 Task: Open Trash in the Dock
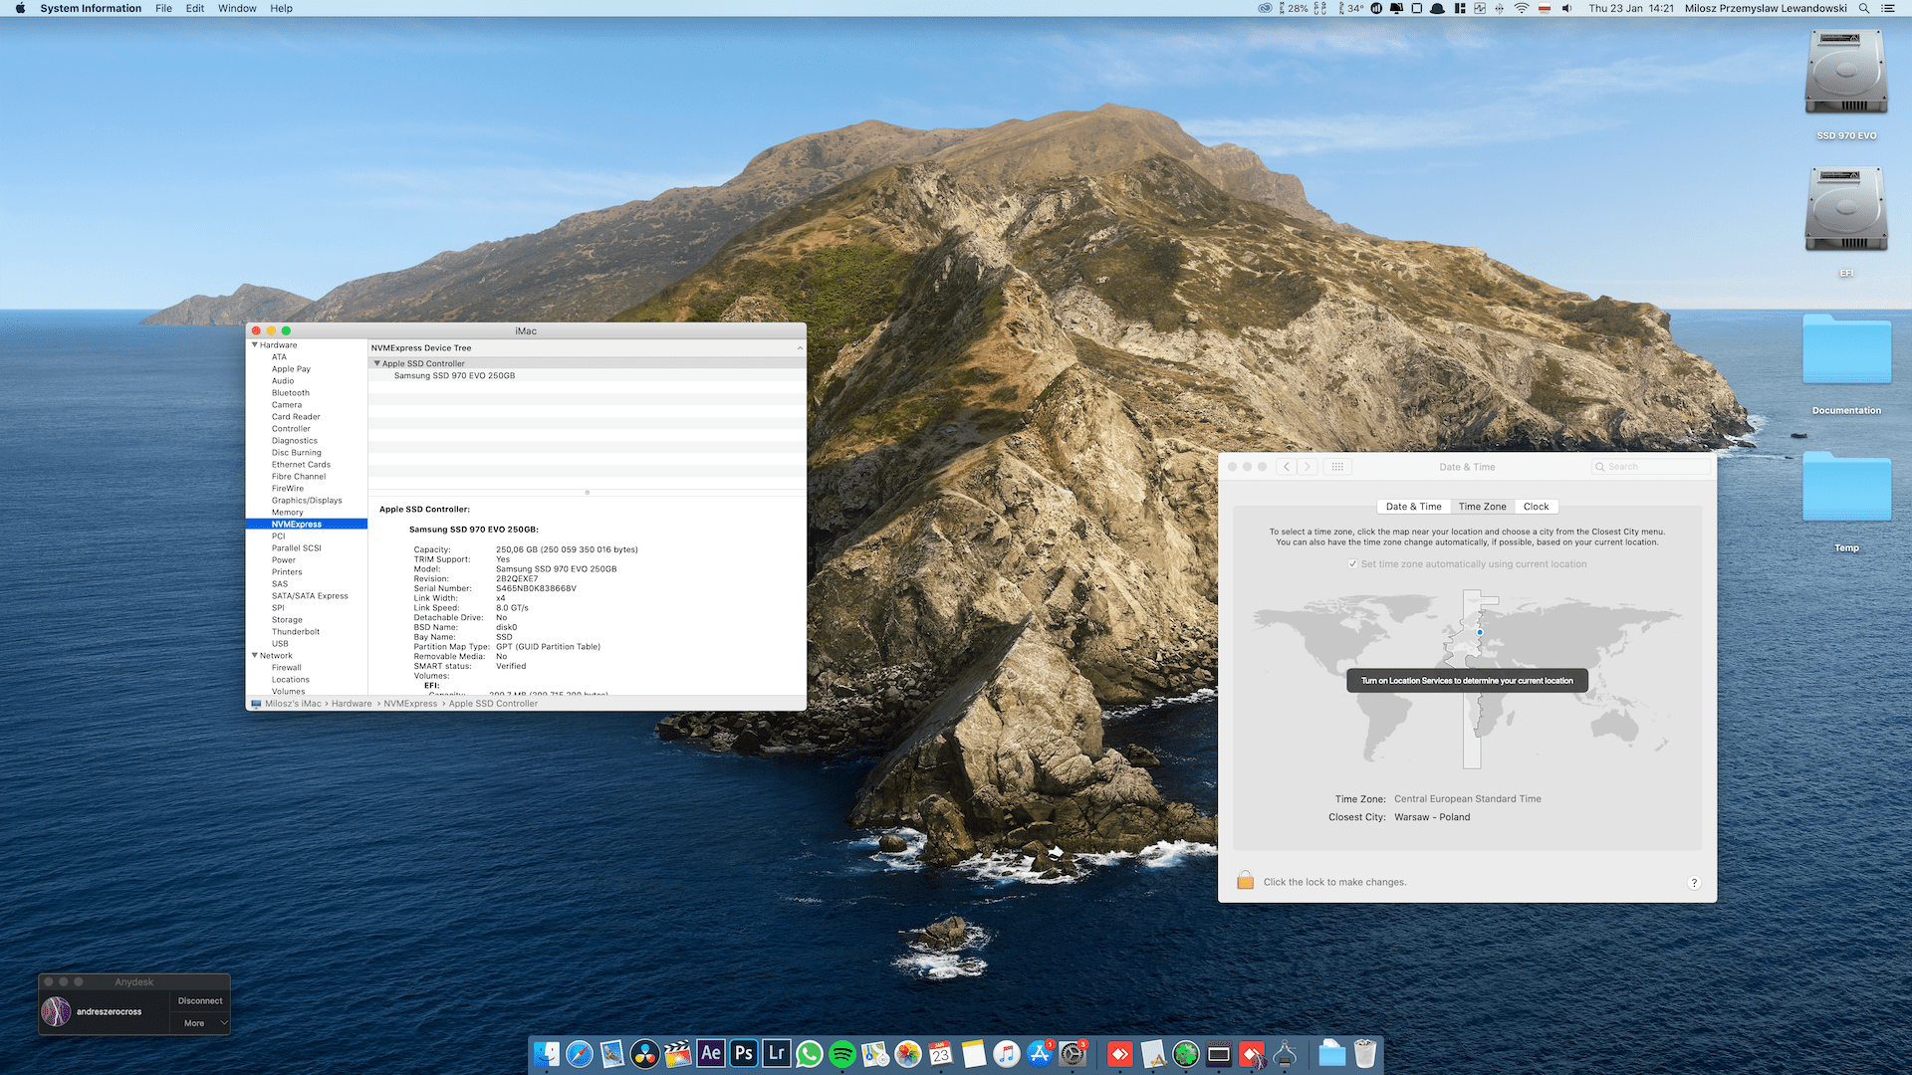(x=1364, y=1053)
